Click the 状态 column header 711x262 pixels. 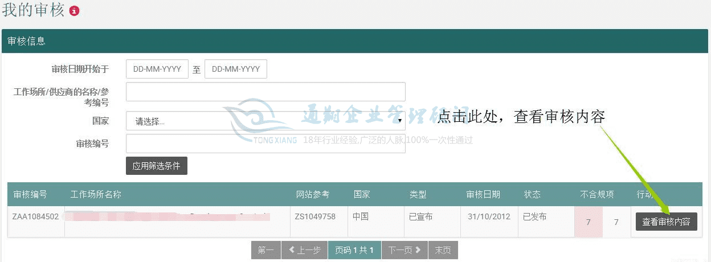(x=532, y=194)
